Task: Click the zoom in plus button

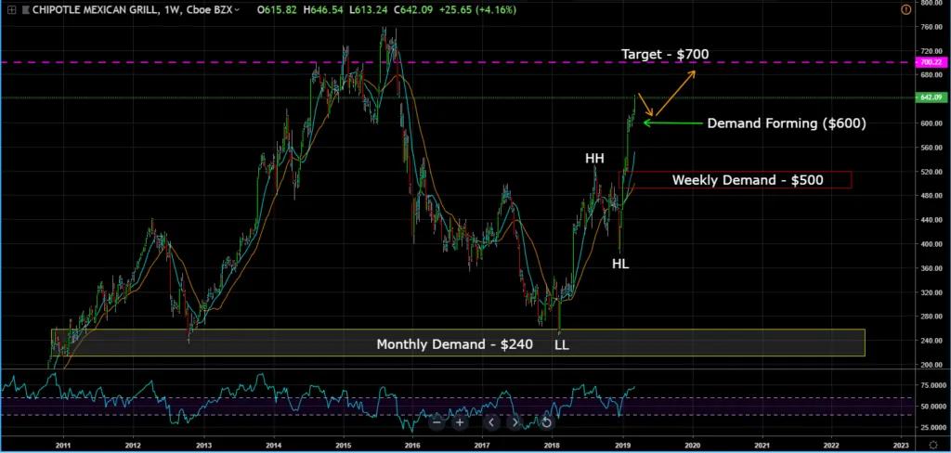Action: [460, 422]
